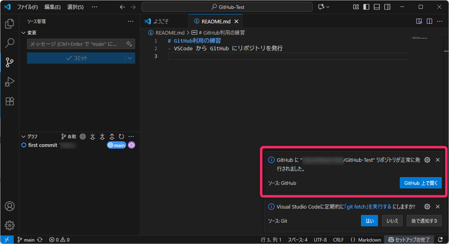Collapse the 変更 section
The height and width of the screenshot is (244, 449).
point(23,33)
